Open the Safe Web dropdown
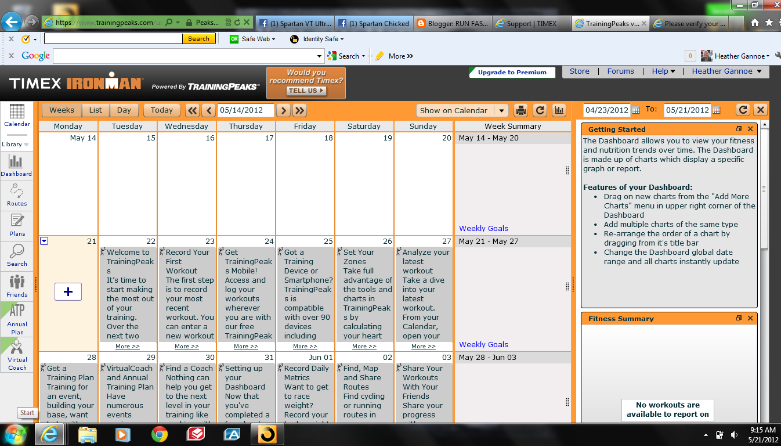Viewport: 781px width, 447px height. [252, 39]
